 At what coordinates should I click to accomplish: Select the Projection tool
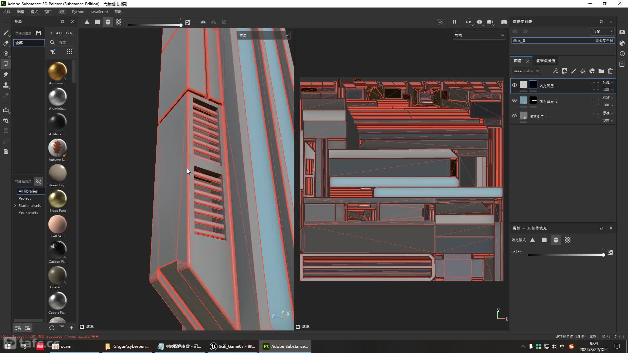(6, 54)
